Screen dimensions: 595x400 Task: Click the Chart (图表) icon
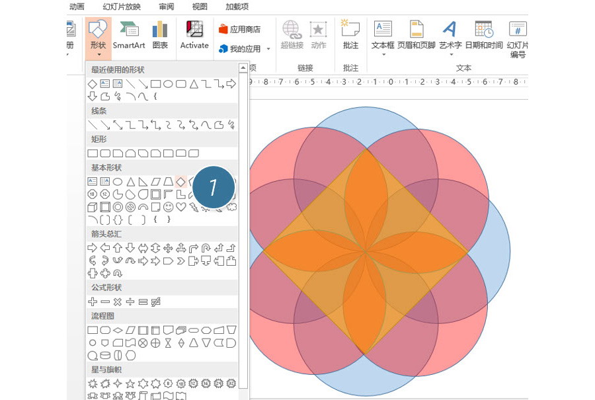click(x=160, y=34)
